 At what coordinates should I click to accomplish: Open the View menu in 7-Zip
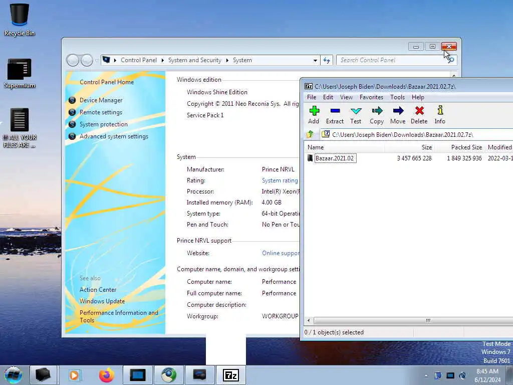(346, 97)
